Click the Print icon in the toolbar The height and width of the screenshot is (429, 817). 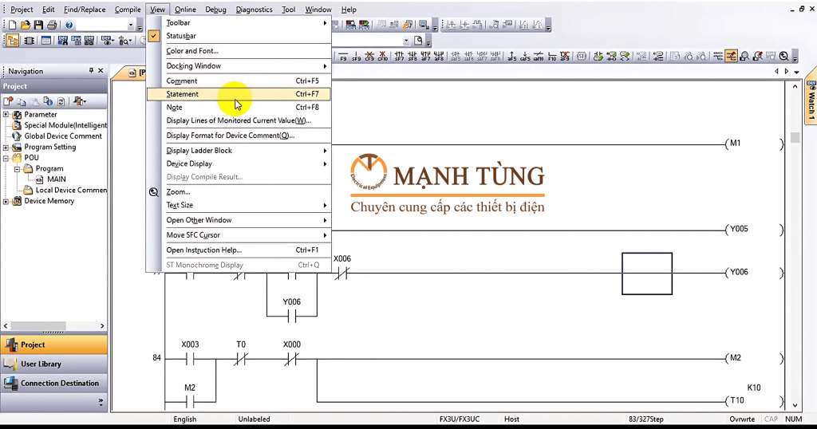52,26
